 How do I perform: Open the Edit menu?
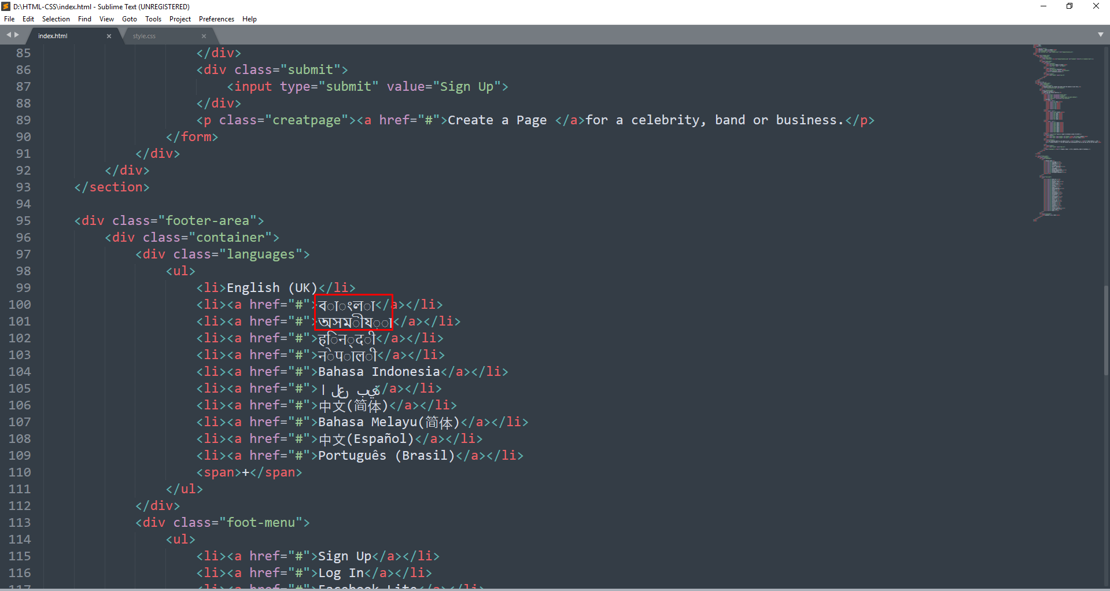(28, 19)
